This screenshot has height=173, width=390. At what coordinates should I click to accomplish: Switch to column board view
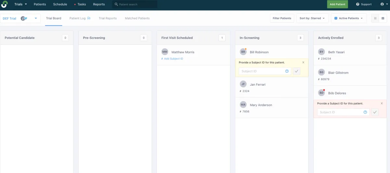(375, 18)
